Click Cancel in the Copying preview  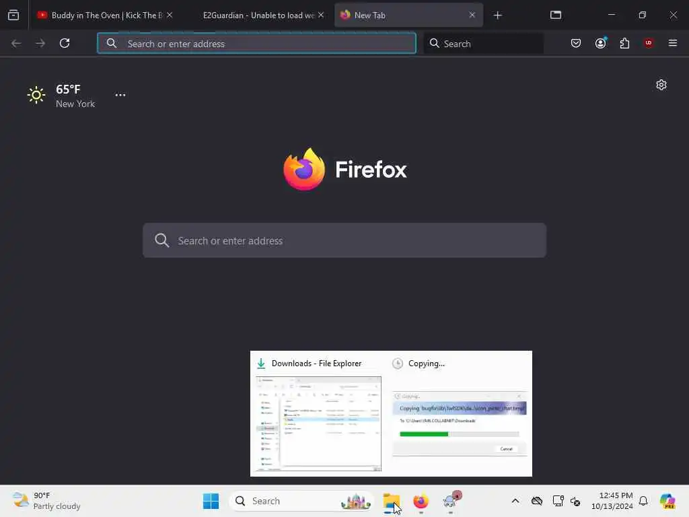click(506, 449)
